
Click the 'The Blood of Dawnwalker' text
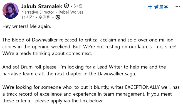30,40
